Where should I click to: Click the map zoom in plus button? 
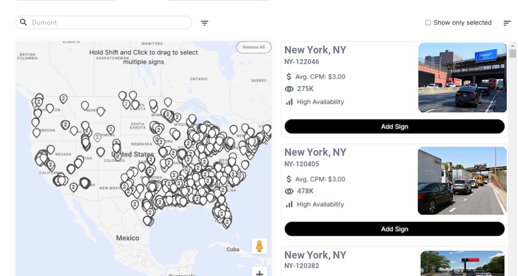(259, 273)
